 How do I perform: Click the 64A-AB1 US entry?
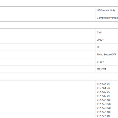tap(104, 100)
